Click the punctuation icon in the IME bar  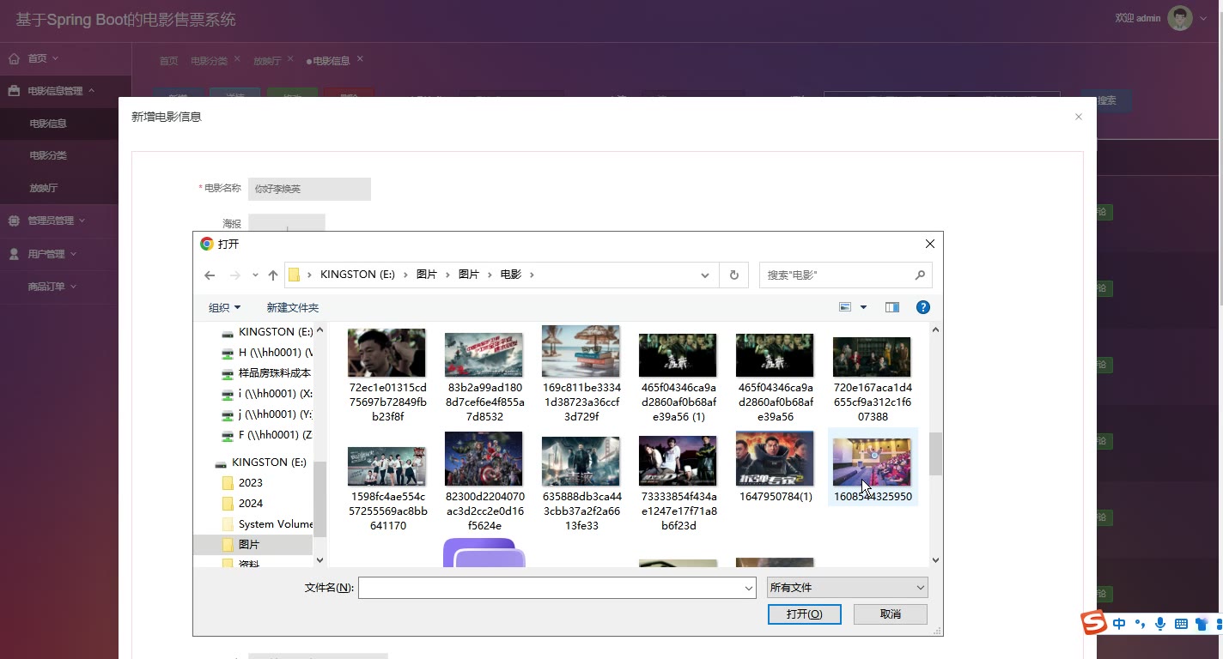(1140, 624)
